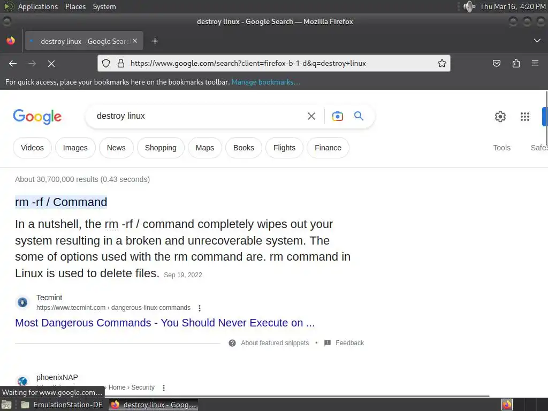Open tracking protection shield info

pos(106,63)
